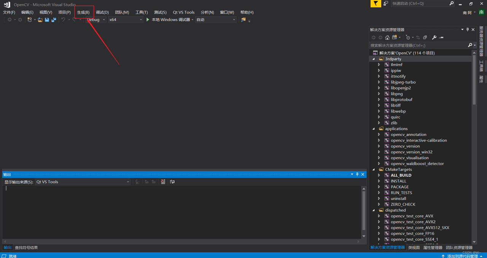This screenshot has height=258, width=487.
Task: Pin the Solution Explorer panel
Action: click(x=468, y=30)
